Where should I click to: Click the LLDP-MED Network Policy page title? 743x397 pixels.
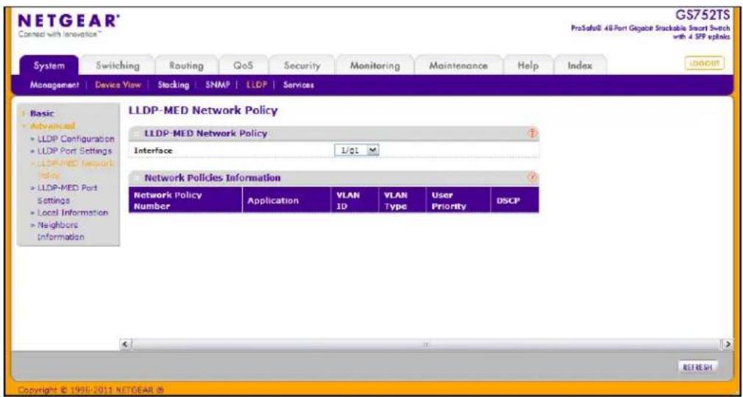(203, 111)
